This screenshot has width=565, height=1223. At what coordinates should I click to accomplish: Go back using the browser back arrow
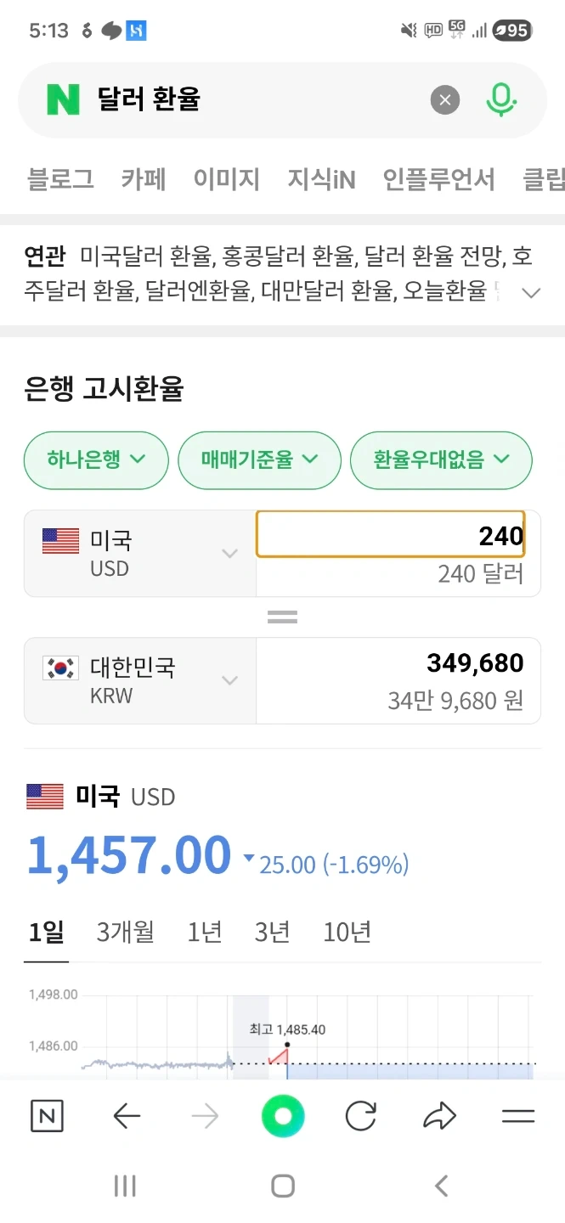(x=127, y=1116)
